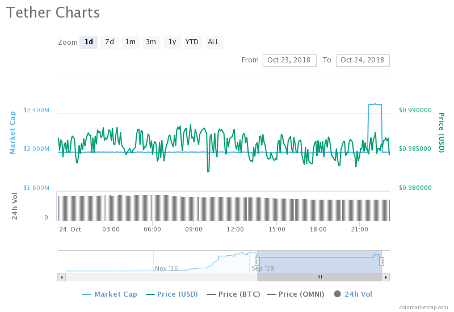Click the 24. Oct axis label

tap(70, 229)
